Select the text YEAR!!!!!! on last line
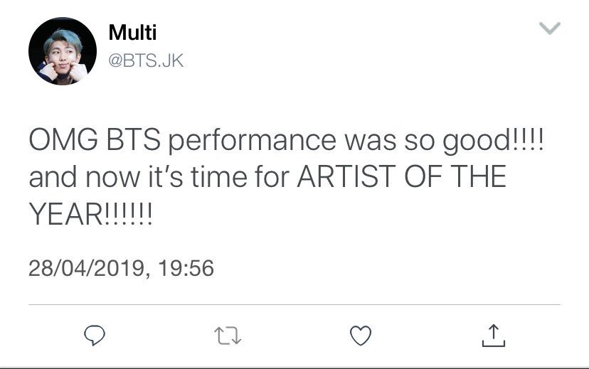This screenshot has height=369, width=589. coord(90,213)
